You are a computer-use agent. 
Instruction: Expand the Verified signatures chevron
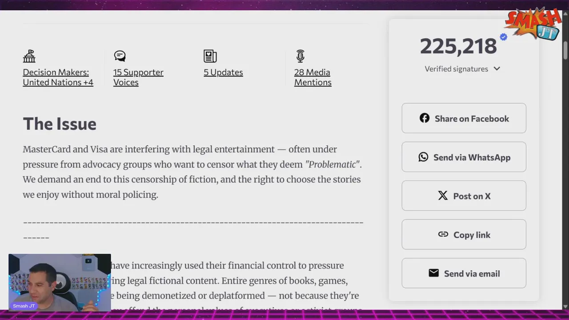(x=497, y=68)
